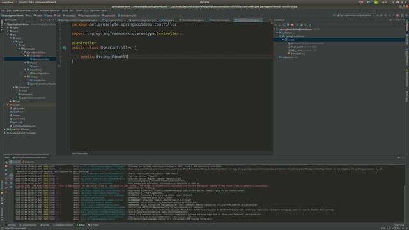Click the red Stop button in main toolbar
The image size is (409, 230).
coord(397,15)
